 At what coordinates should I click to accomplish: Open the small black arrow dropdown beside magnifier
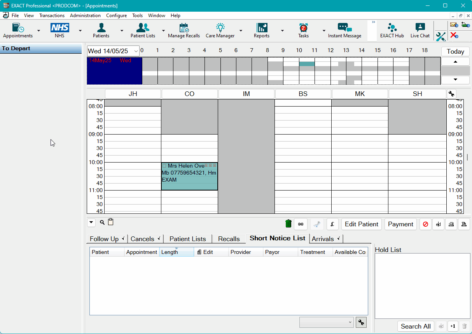91,223
